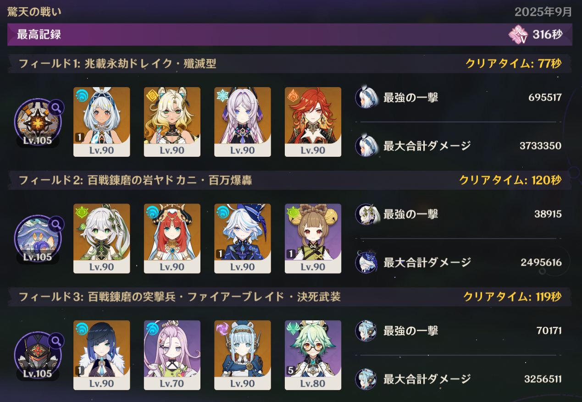
Task: Click magnifier on Field 1 boss icon
Action: 56,107
